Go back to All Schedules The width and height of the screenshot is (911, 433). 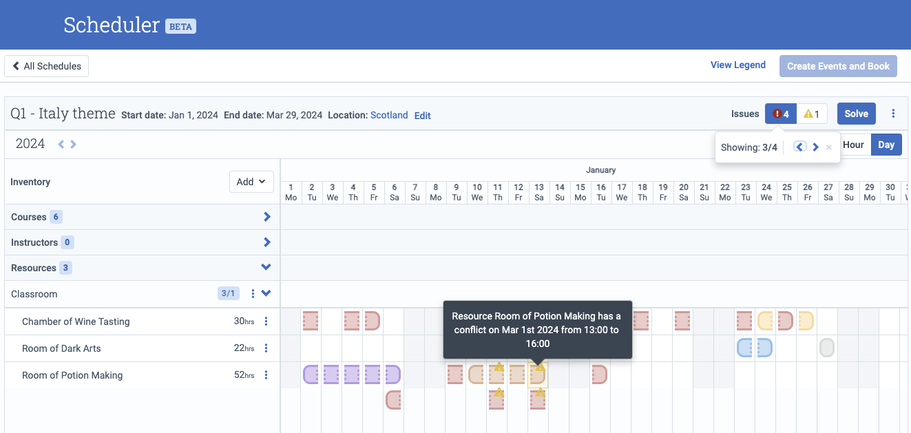pyautogui.click(x=47, y=66)
